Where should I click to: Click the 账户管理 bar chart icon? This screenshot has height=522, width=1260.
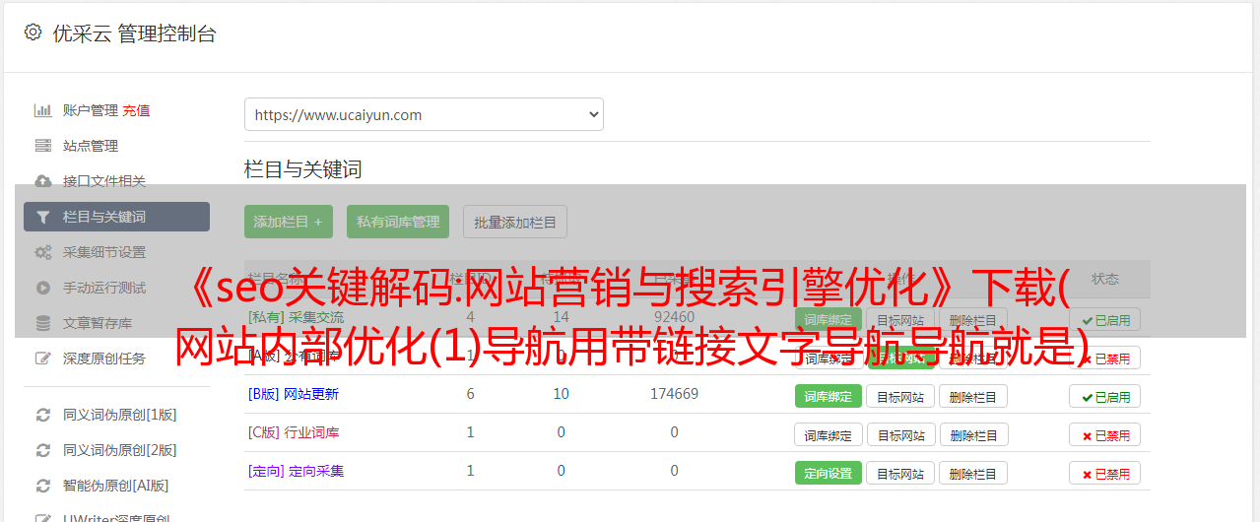coord(42,110)
